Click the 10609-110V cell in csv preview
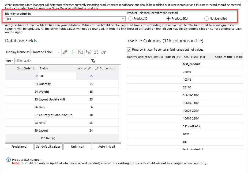Screen dimensions: 248x172 point(191,95)
